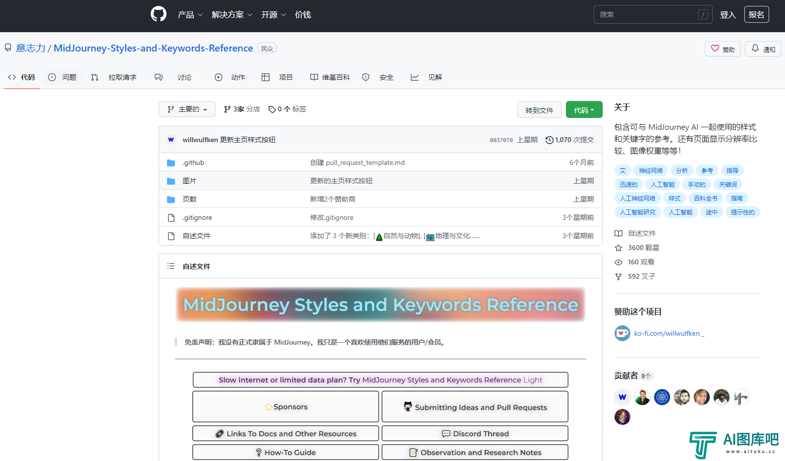Open the 主要的 branch selector dropdown
This screenshot has width=785, height=461.
187,109
